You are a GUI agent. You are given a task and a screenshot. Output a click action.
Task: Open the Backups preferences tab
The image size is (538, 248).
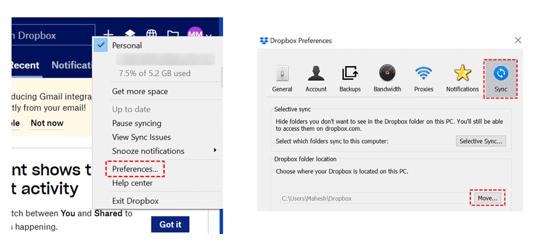pyautogui.click(x=350, y=79)
